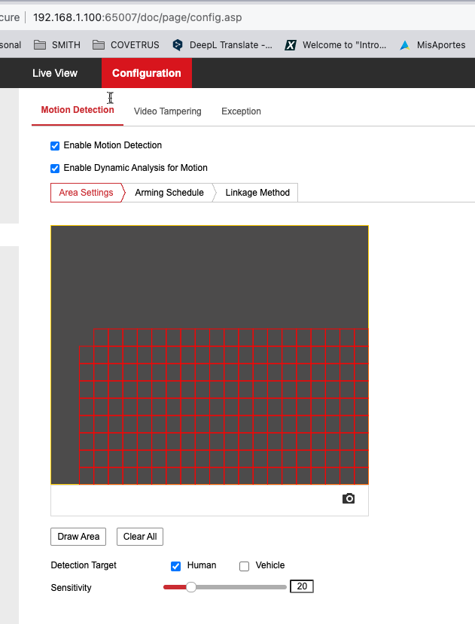Select the Configuration tab
475x624 pixels.
pos(147,73)
